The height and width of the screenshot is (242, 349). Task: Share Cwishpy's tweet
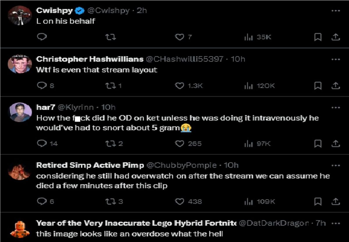click(335, 37)
